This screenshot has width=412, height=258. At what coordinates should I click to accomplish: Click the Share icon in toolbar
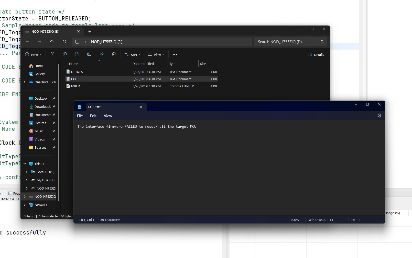coord(102,54)
